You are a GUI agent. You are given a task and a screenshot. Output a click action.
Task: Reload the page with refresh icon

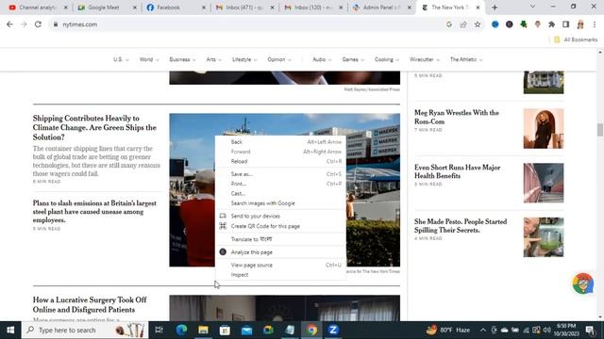pyautogui.click(x=38, y=24)
